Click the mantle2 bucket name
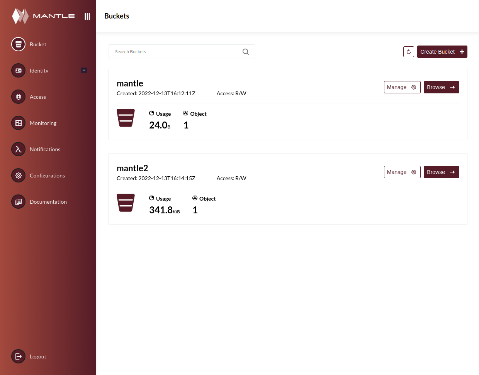Viewport: 479px width, 375px height. click(x=132, y=168)
